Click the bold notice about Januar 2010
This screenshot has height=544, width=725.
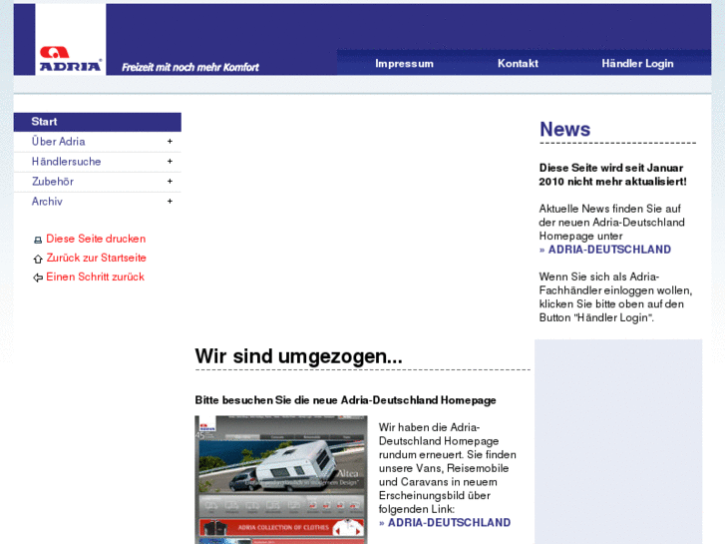point(612,175)
